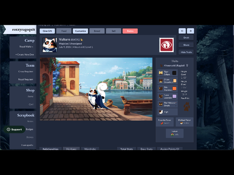Open Badges in Scrapbook sidebar
Screen dimensions: 234x175
[x=29, y=129]
